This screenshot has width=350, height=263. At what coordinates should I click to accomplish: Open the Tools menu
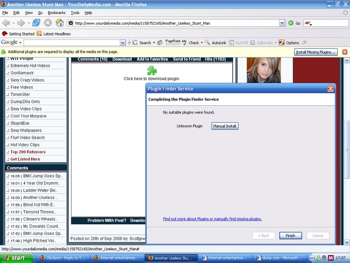75,13
